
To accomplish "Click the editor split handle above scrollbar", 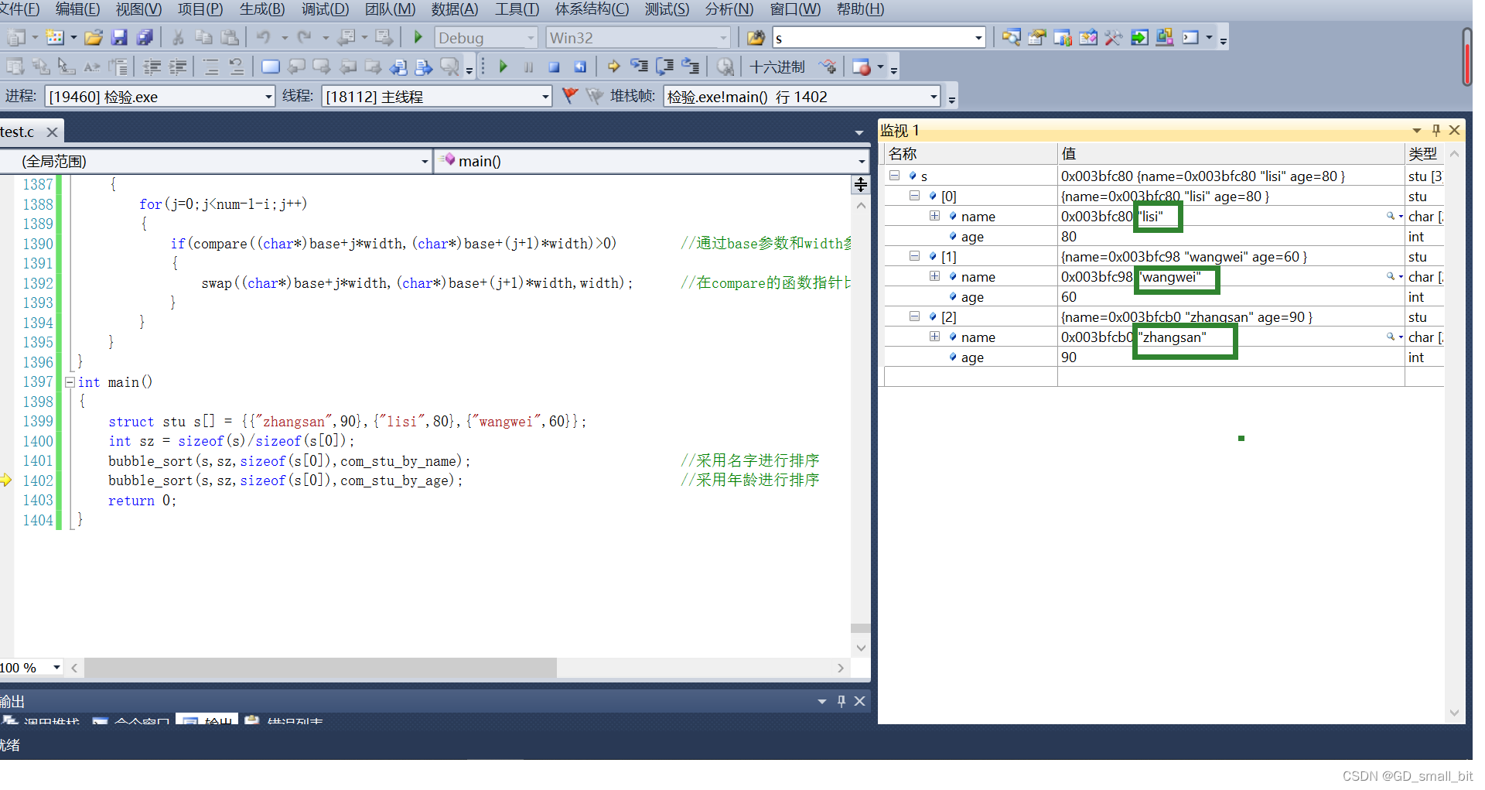I will click(x=860, y=184).
